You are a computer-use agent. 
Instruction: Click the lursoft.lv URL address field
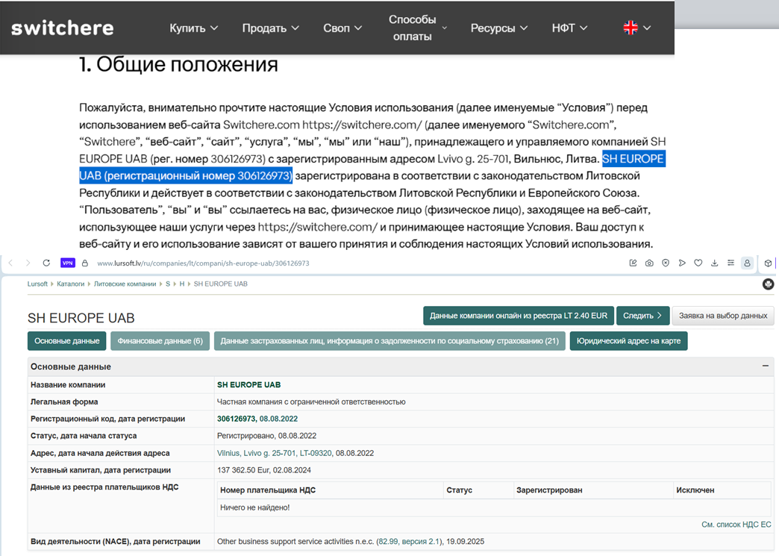click(203, 263)
